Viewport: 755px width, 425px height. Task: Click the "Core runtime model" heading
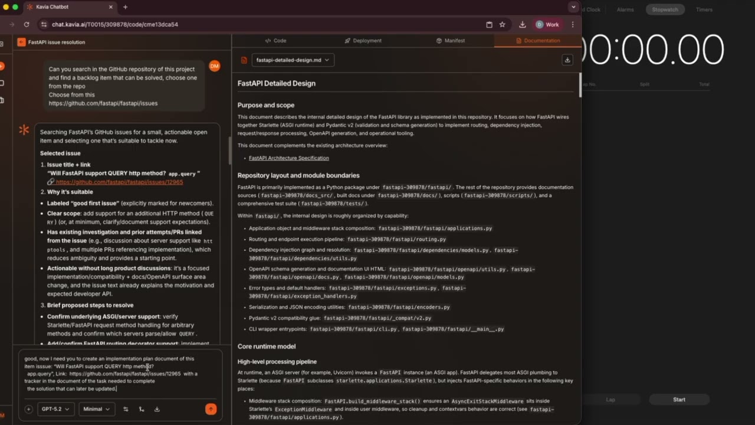pos(267,346)
